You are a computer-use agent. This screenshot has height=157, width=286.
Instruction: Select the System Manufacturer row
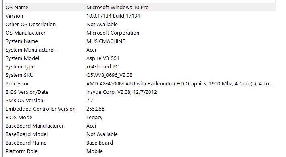click(x=140, y=50)
